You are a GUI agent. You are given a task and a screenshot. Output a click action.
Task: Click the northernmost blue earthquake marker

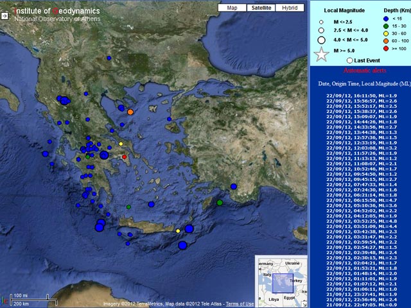[109, 58]
